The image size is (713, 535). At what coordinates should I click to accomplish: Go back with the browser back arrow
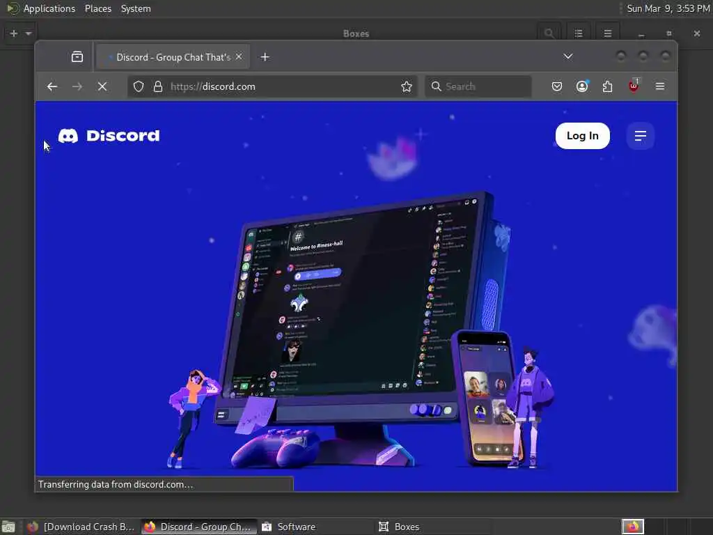click(52, 86)
